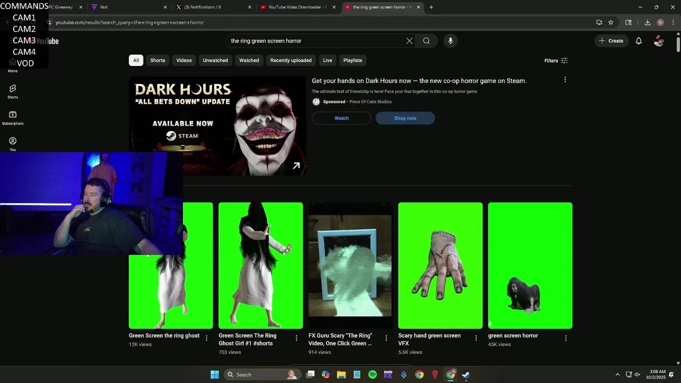
Task: Open Shorts in the left sidebar
Action: point(13,91)
